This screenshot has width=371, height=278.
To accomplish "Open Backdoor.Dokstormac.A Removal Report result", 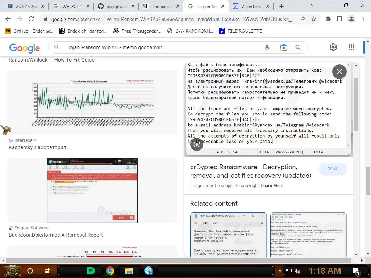I will (56, 235).
